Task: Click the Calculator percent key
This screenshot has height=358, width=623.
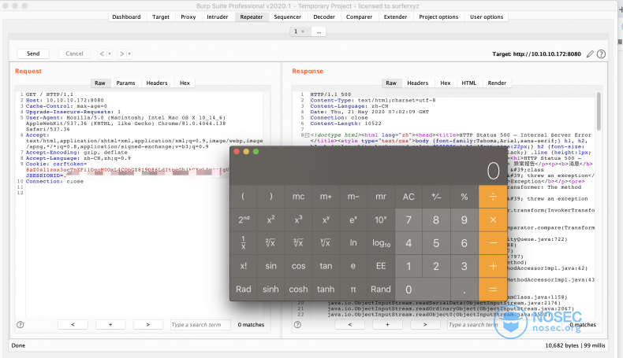Action: point(464,197)
